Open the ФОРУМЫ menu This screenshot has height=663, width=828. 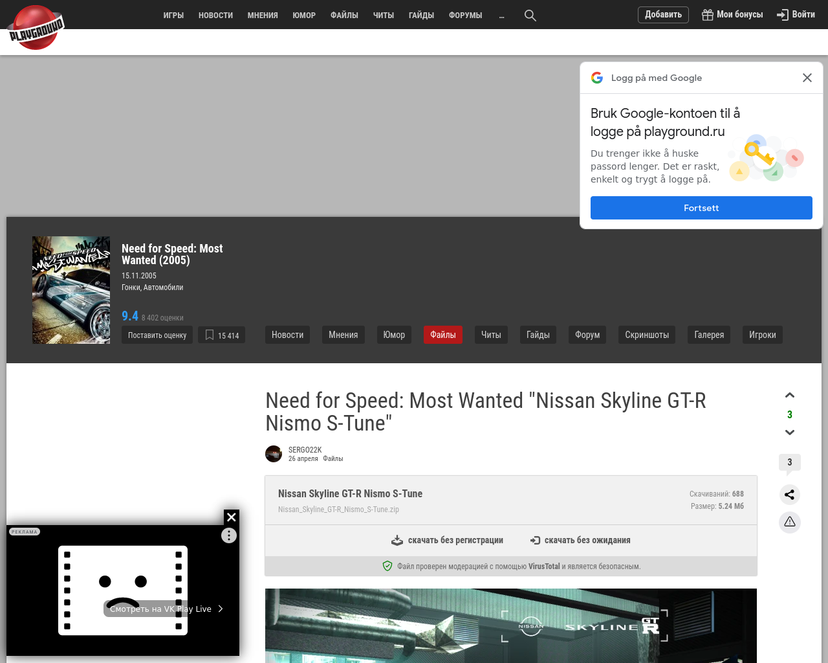coord(466,15)
